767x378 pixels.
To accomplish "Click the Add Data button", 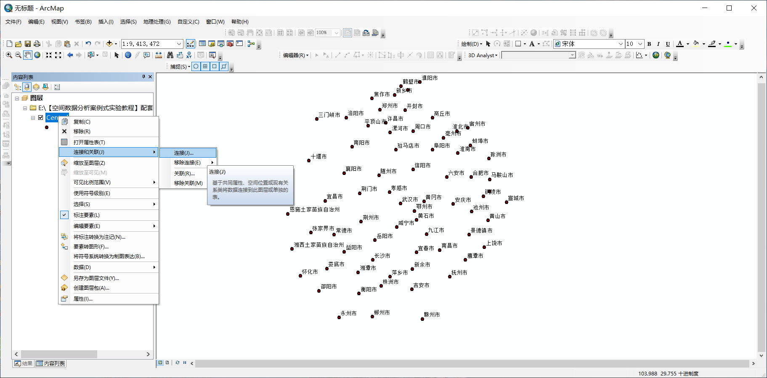I will click(x=109, y=44).
